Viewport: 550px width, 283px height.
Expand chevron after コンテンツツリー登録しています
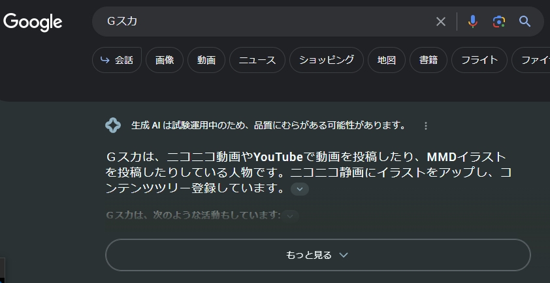coord(300,189)
